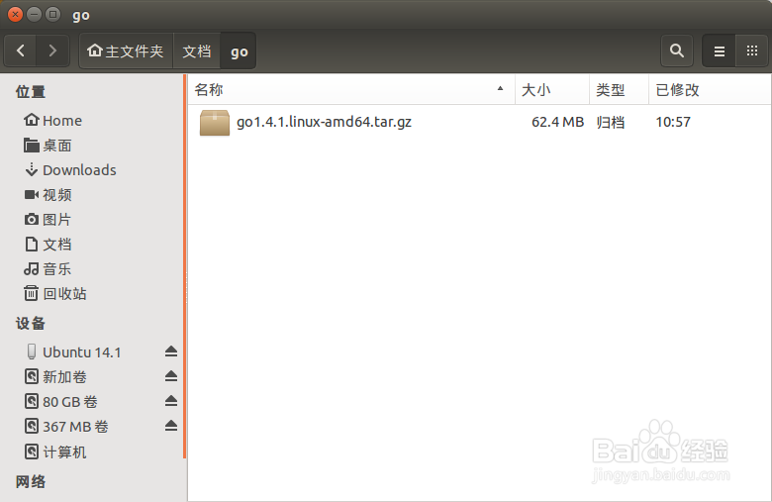Click the 图片 camera icon in sidebar
The image size is (772, 502).
click(x=32, y=219)
